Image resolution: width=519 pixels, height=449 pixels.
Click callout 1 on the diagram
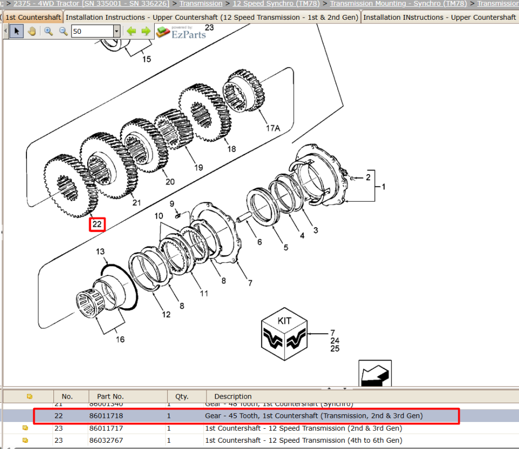tap(384, 187)
